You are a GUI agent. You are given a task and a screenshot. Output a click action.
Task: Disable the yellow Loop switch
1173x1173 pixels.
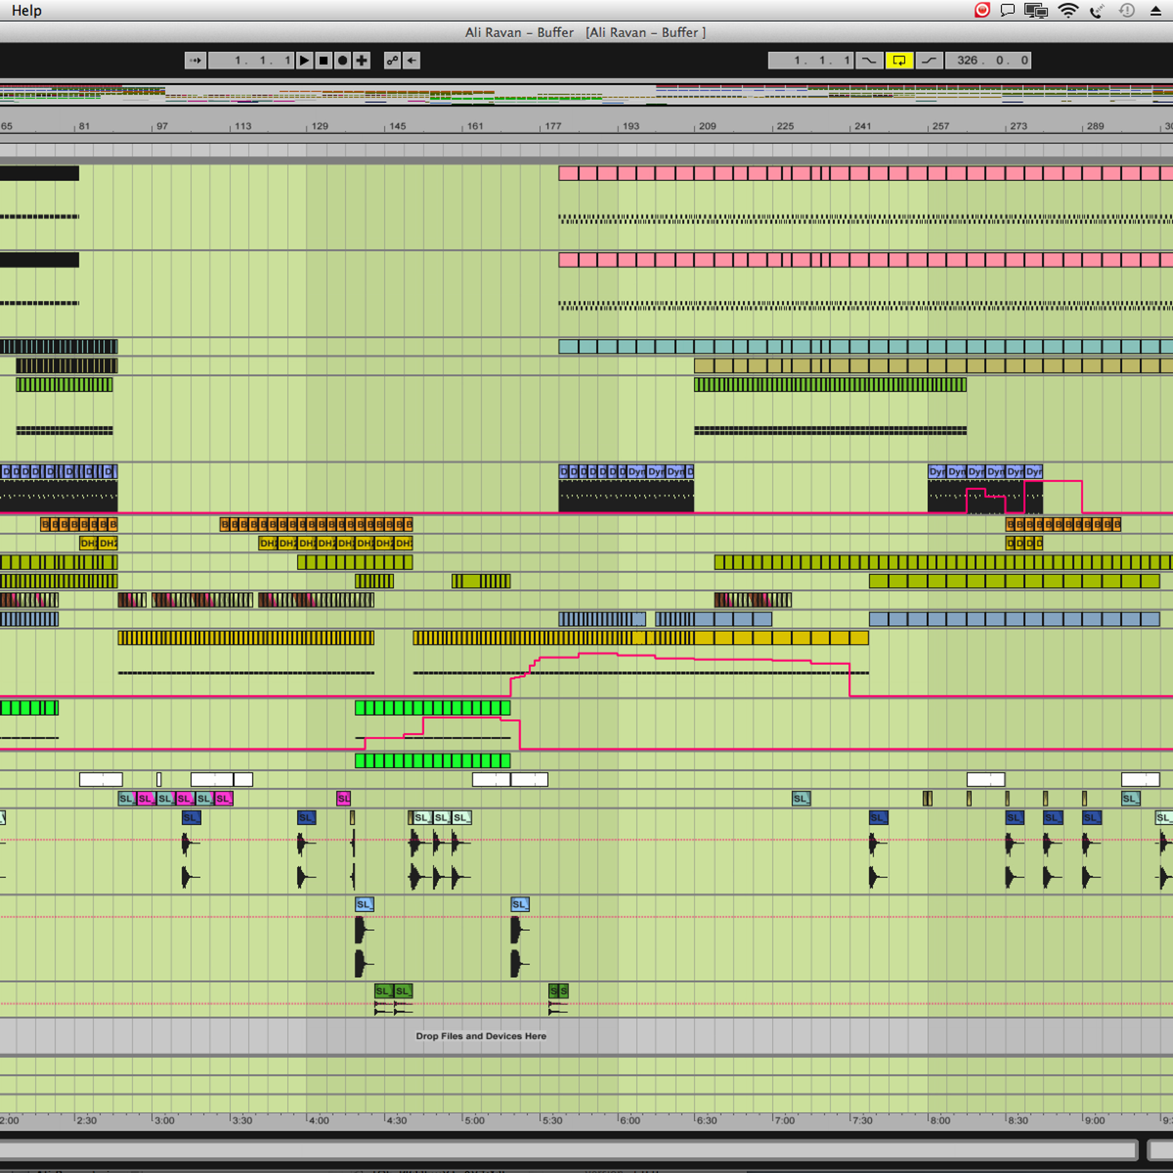pos(899,60)
